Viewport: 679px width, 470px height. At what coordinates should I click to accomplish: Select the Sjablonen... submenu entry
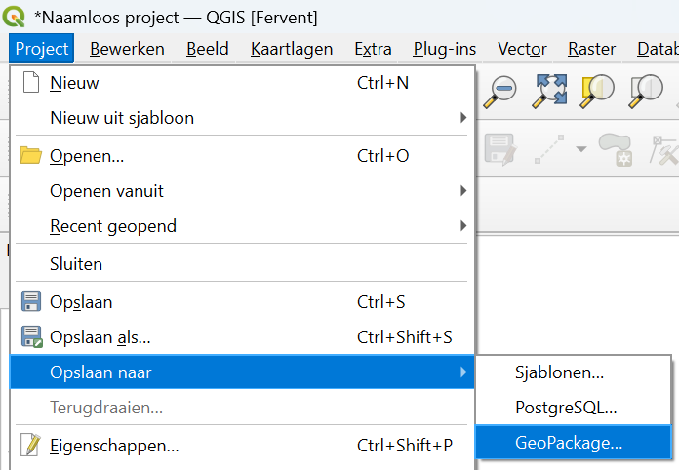[x=559, y=372]
